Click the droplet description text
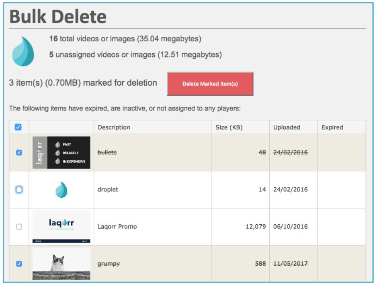Viewport: 377px width, 287px height. click(x=108, y=189)
